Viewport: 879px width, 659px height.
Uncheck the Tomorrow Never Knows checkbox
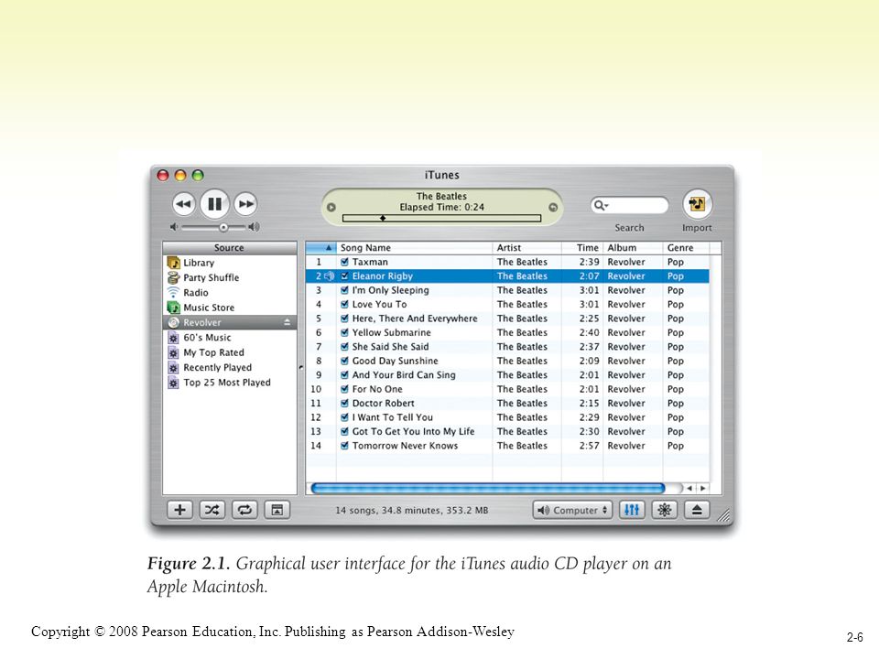345,446
